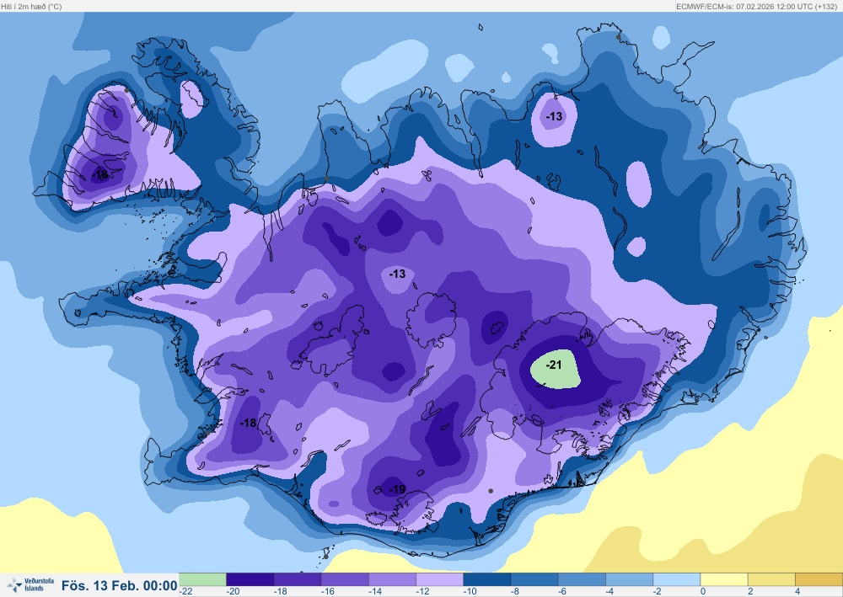Click the '-12' legend scale number
843x597 pixels.
[x=422, y=591]
